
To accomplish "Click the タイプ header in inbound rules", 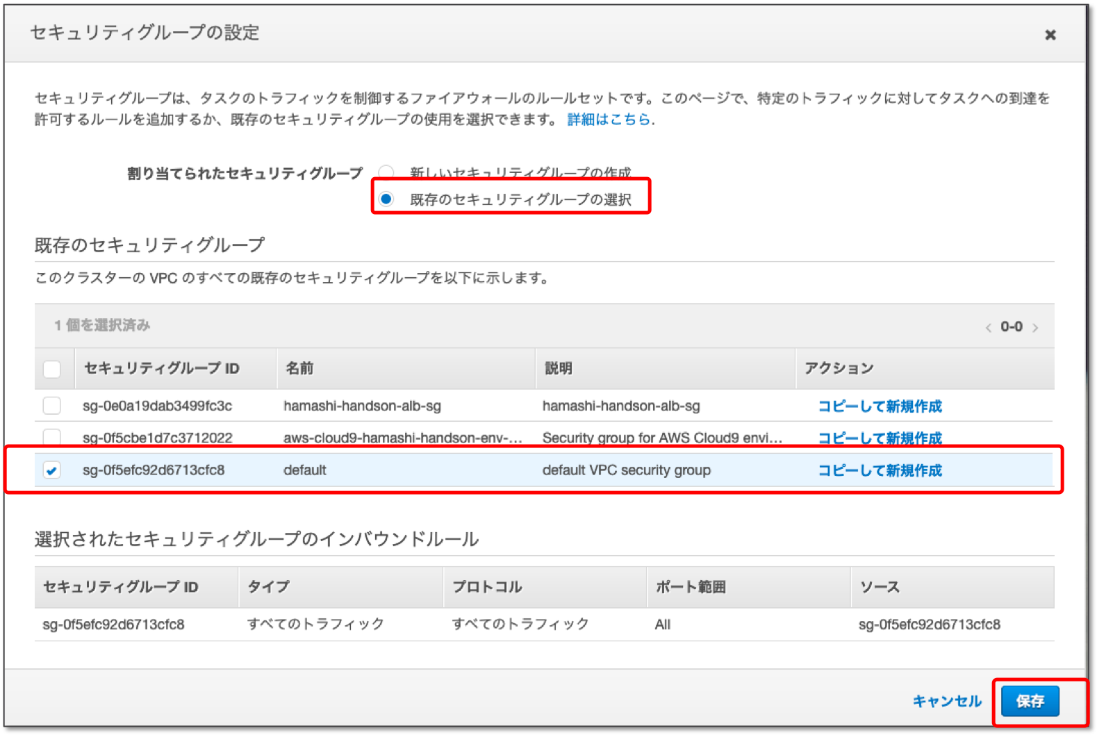I will pyautogui.click(x=268, y=587).
